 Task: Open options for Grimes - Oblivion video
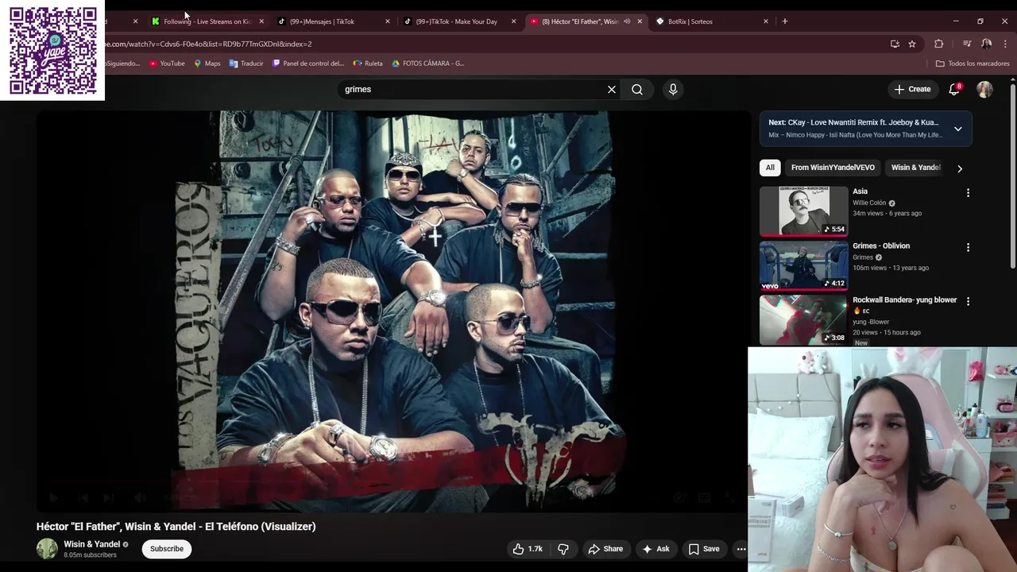(x=968, y=247)
